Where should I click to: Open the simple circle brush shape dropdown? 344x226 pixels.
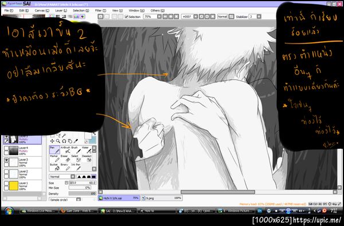(x=79, y=200)
